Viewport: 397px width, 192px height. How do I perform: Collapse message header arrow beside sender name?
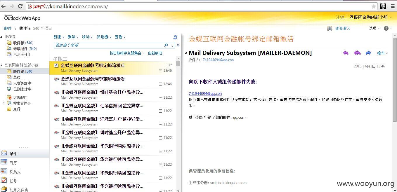(x=186, y=53)
